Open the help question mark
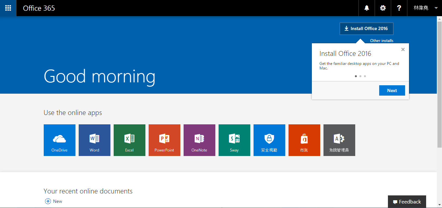 point(399,8)
